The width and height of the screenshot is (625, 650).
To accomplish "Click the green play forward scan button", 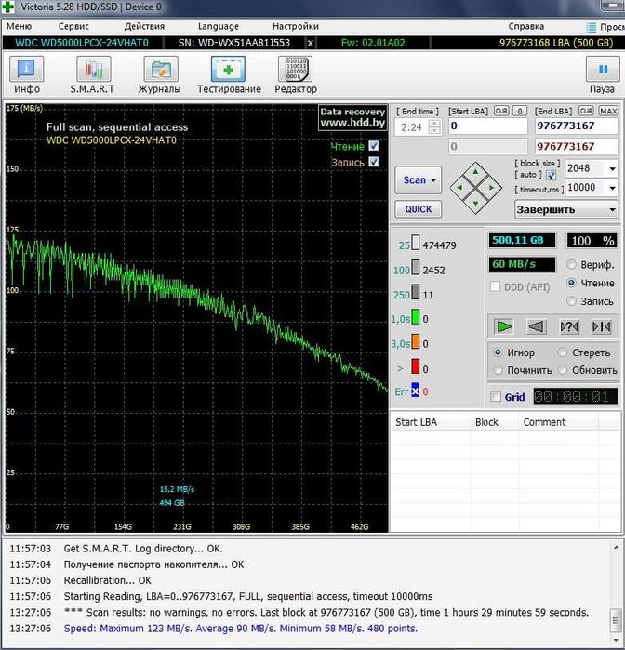I will pos(503,326).
